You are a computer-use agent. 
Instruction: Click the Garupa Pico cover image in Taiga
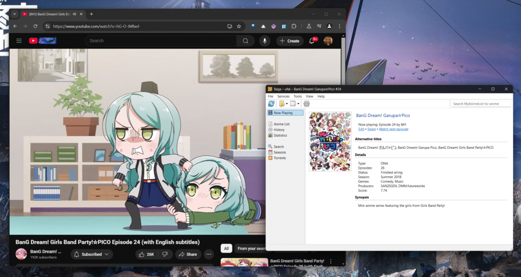click(x=330, y=141)
